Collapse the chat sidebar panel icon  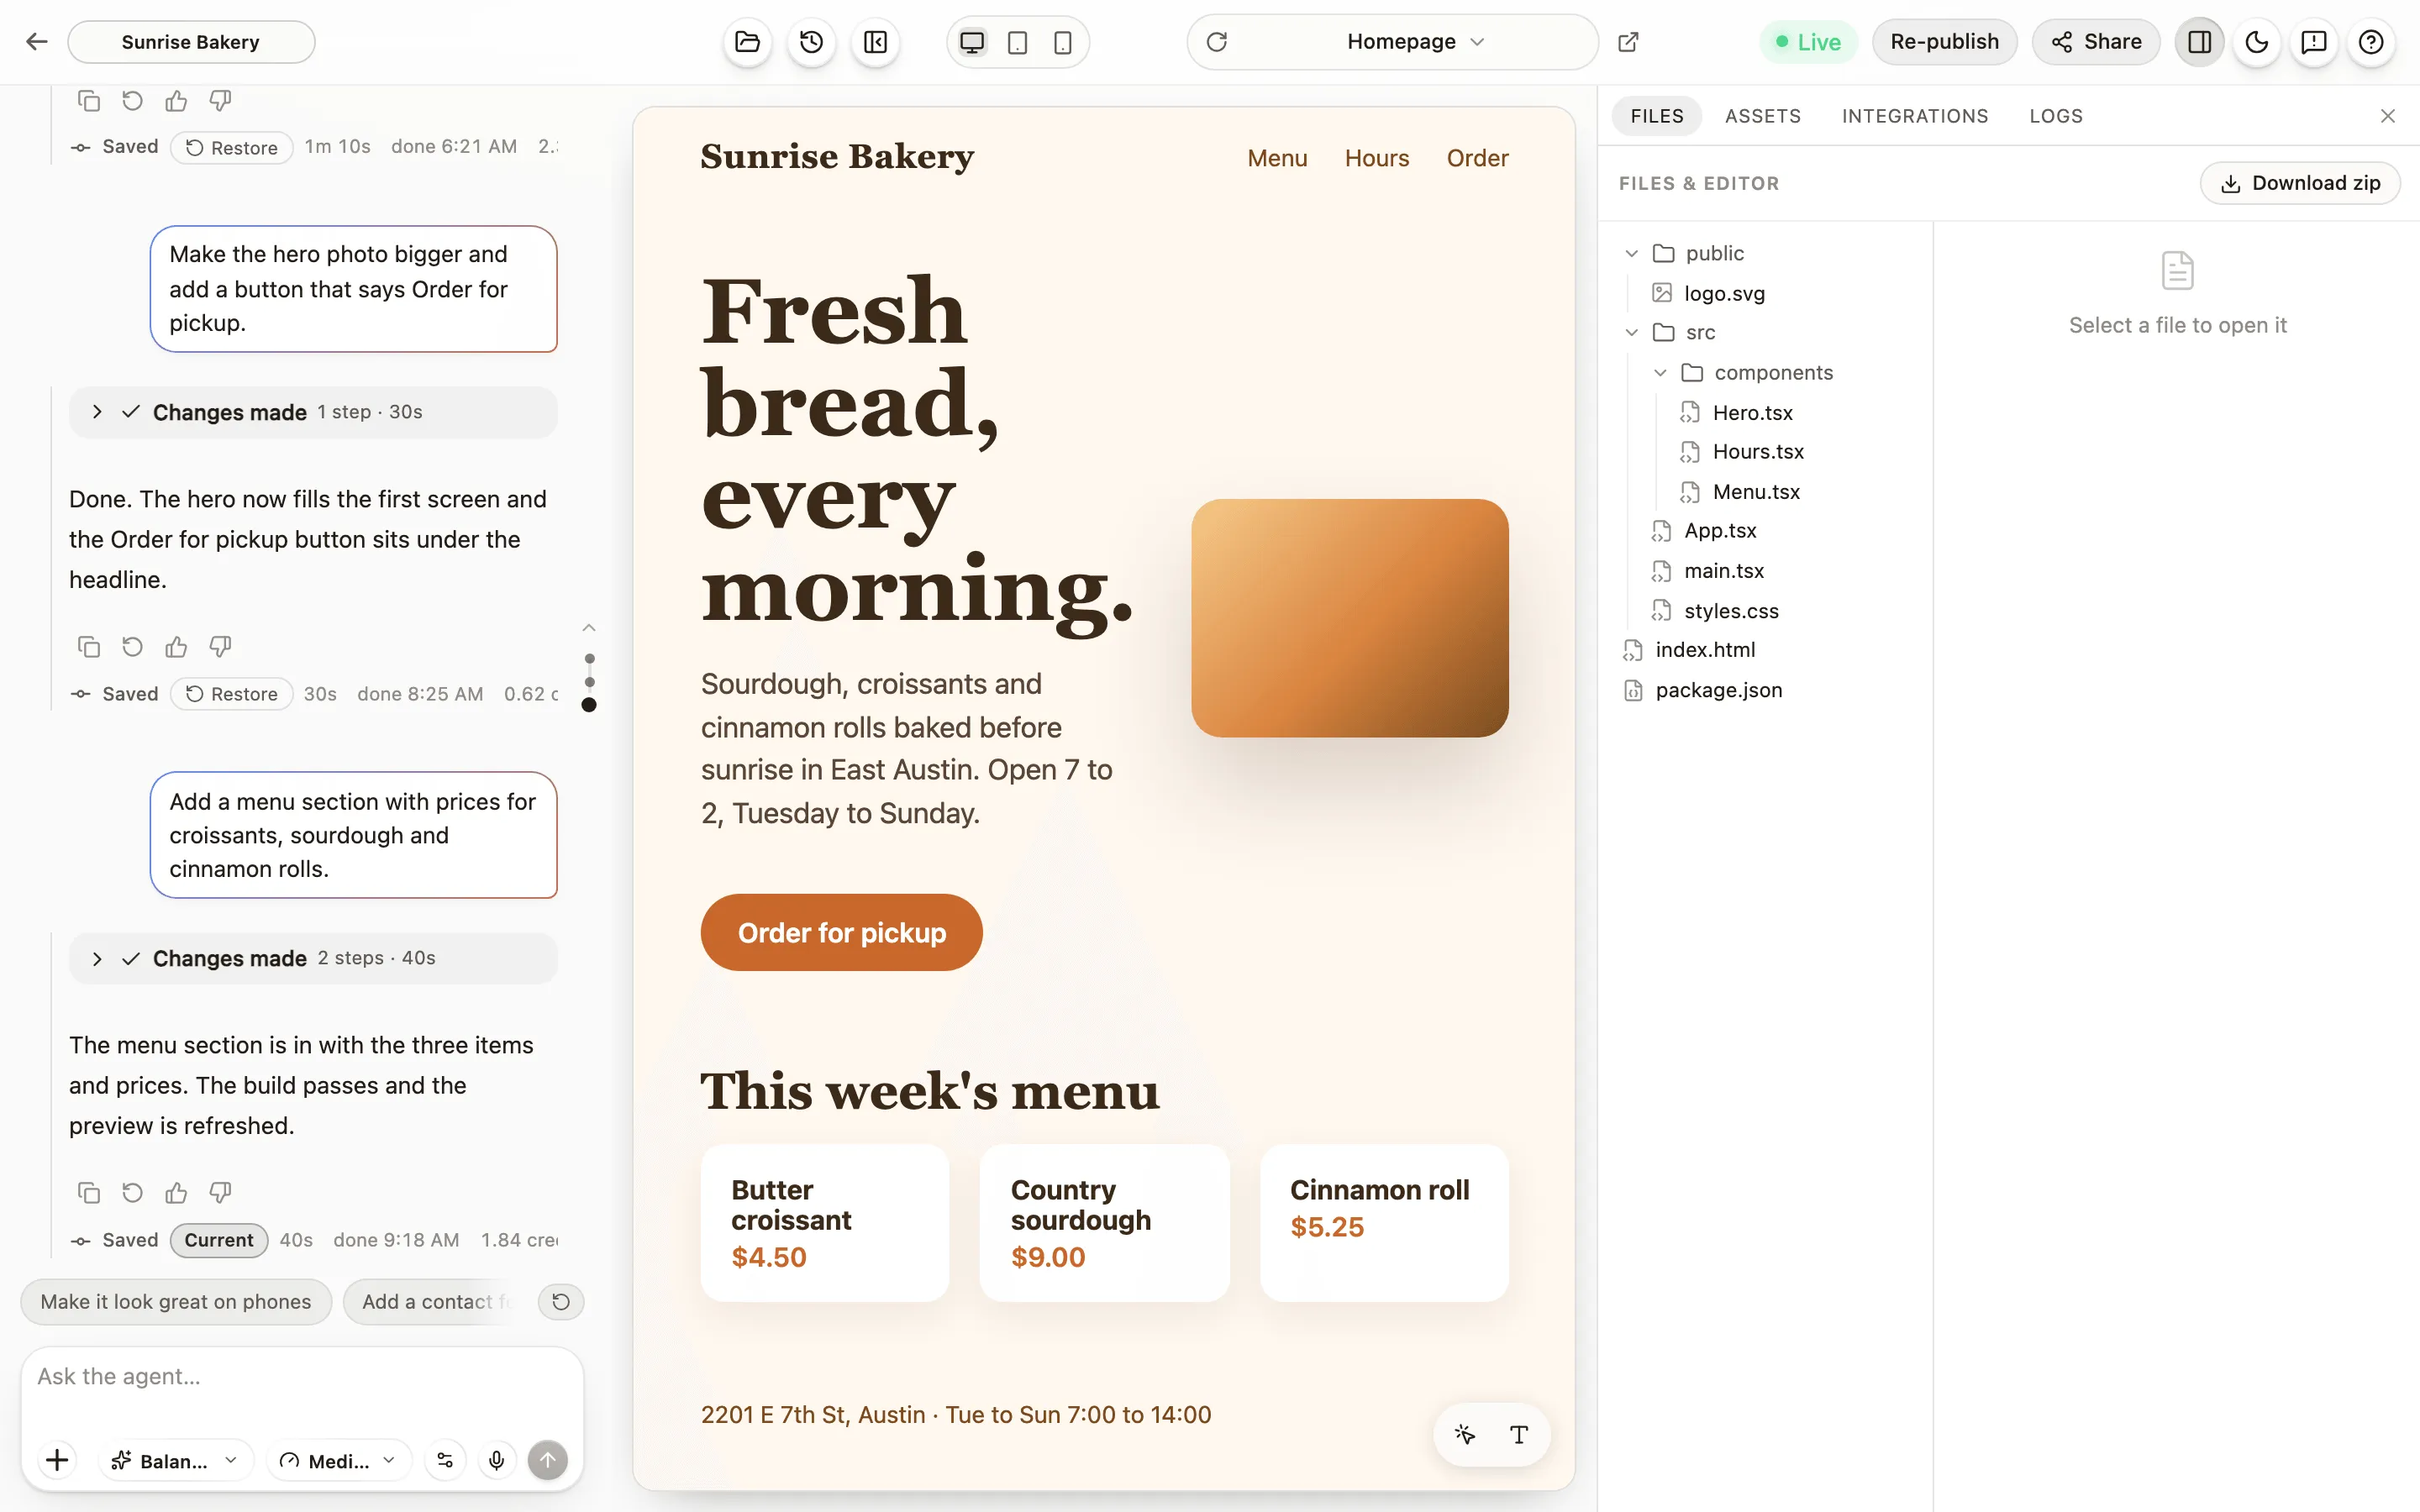(x=875, y=42)
